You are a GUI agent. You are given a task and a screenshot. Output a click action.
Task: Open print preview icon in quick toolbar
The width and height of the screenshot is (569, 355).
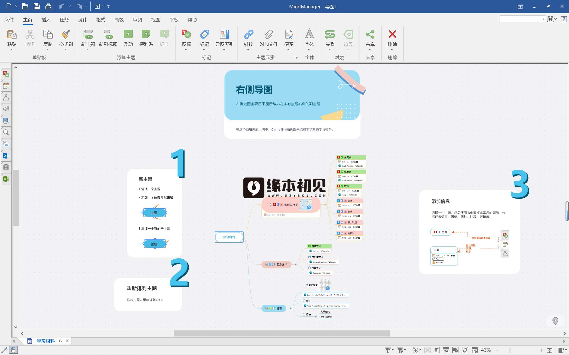click(48, 6)
